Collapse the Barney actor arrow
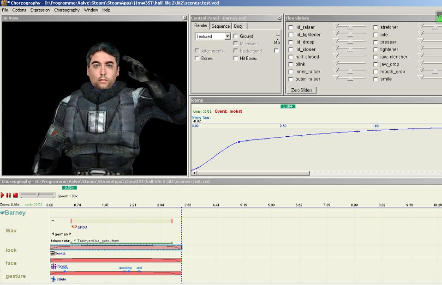 pyautogui.click(x=2, y=213)
